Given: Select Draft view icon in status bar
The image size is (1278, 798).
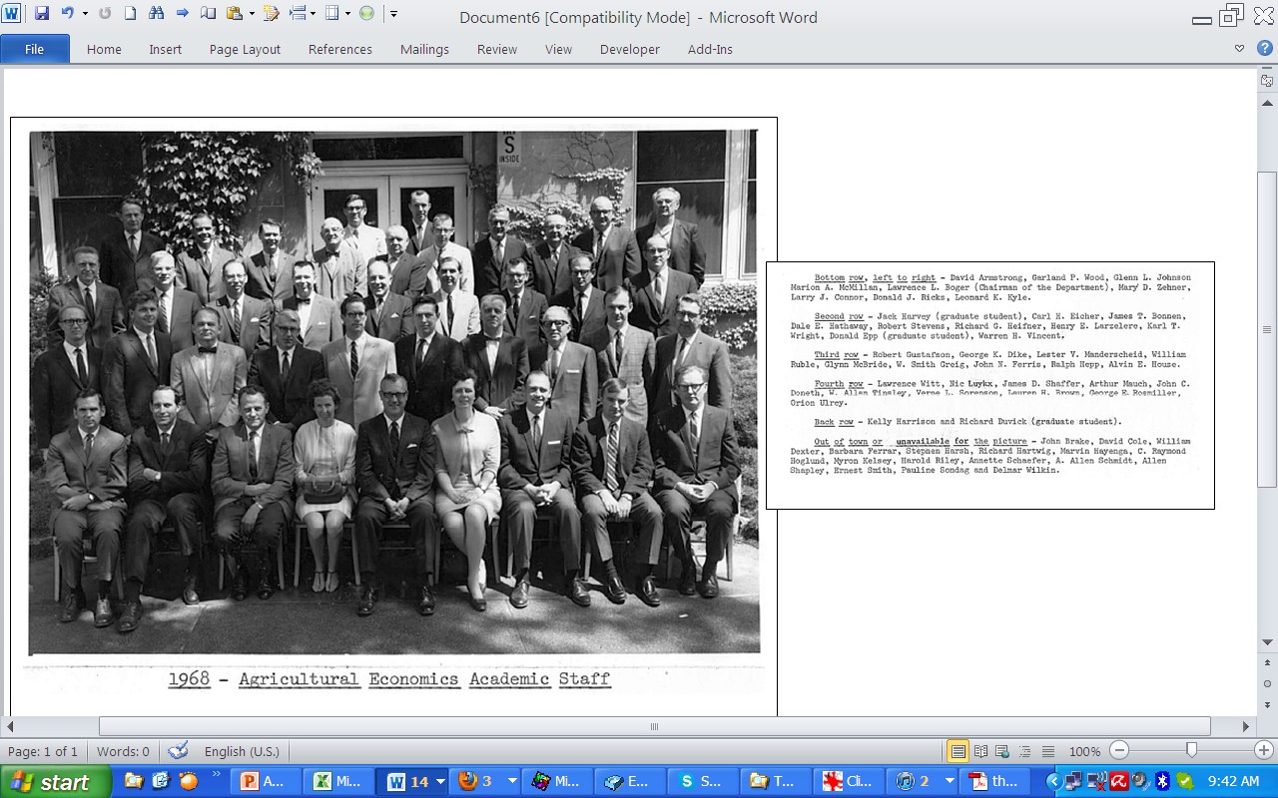Looking at the screenshot, I should [1046, 751].
